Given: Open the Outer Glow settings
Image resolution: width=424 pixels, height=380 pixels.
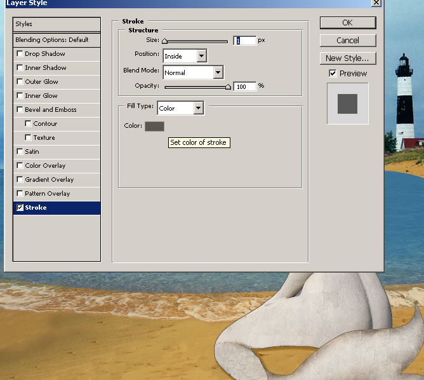Looking at the screenshot, I should (41, 82).
